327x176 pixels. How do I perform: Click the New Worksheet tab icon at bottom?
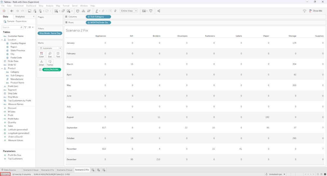click(x=93, y=170)
